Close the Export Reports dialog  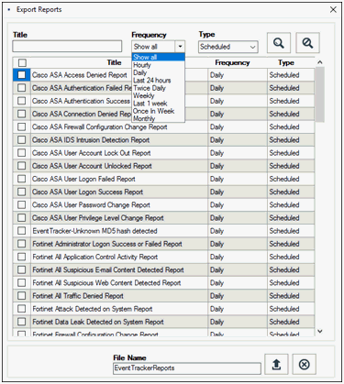tap(333, 9)
